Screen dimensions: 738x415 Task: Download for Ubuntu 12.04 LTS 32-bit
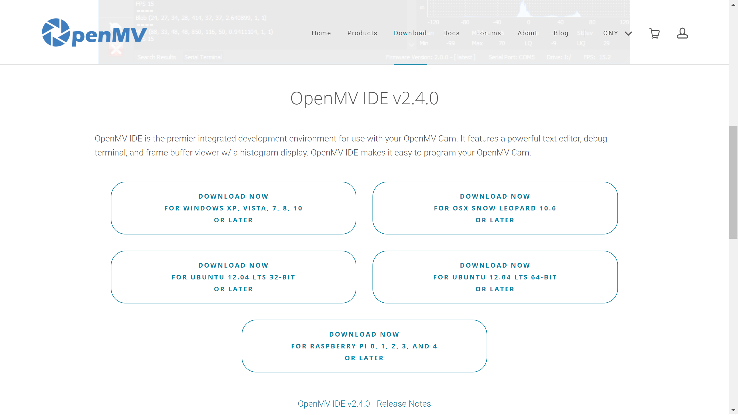point(233,277)
